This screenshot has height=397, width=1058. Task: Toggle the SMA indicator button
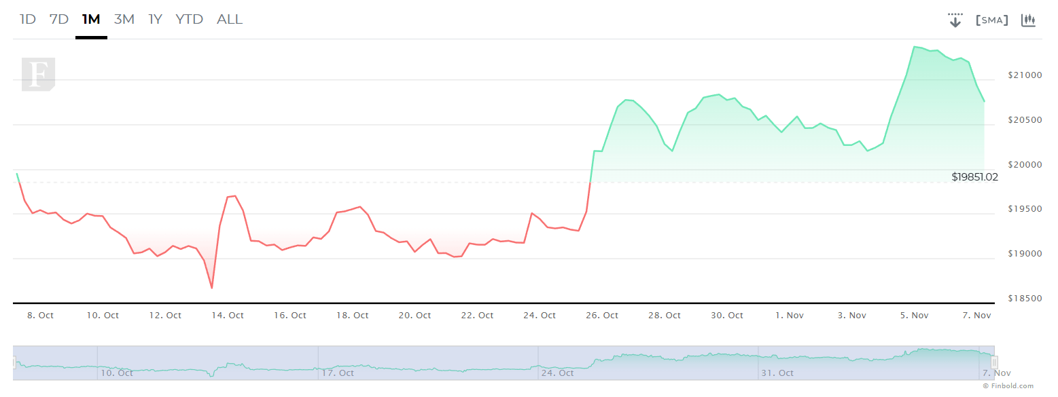[x=991, y=20]
